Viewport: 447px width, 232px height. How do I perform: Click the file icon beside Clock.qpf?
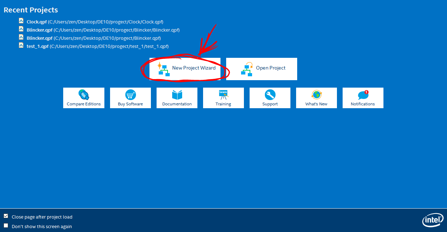(x=21, y=21)
